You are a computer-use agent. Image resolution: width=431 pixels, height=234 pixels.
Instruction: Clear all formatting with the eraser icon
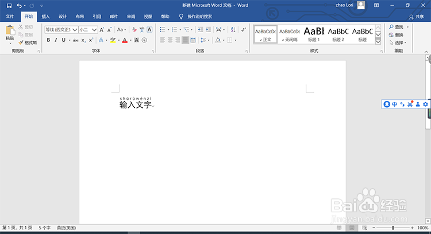tap(134, 30)
